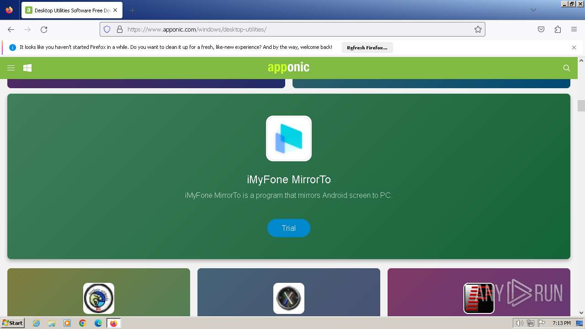This screenshot has height=329, width=585.
Task: Click the 7:13 PM system clock
Action: click(561, 323)
